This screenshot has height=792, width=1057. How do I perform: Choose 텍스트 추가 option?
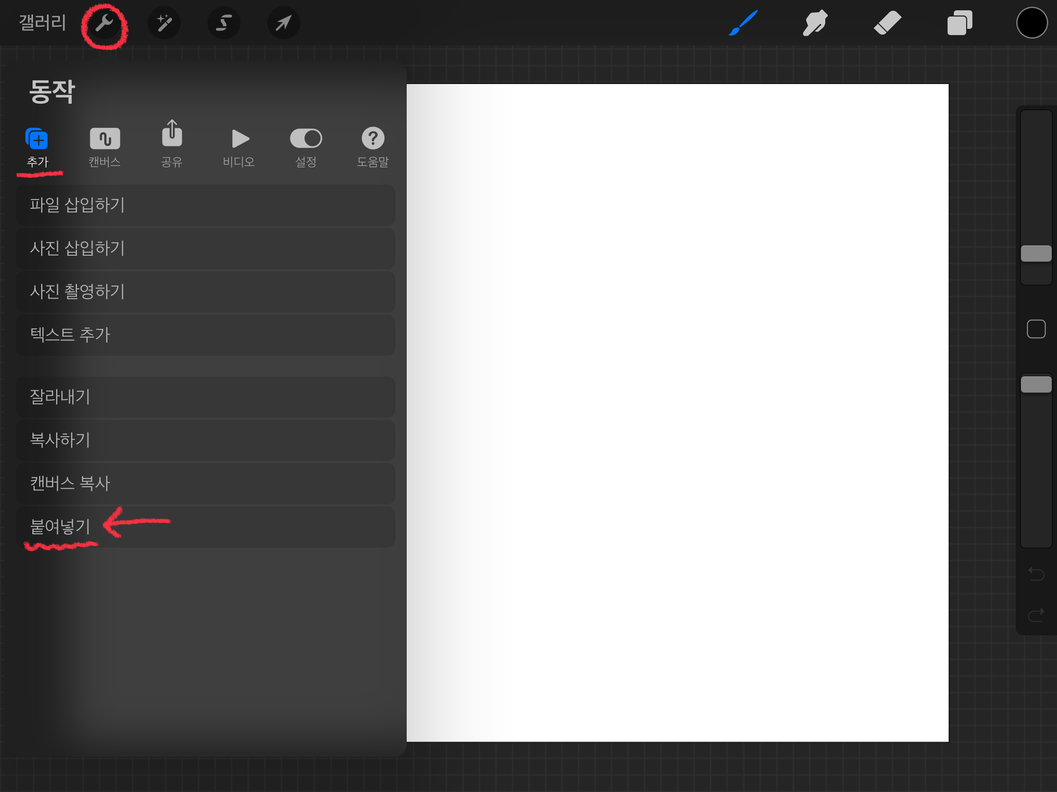pos(205,335)
